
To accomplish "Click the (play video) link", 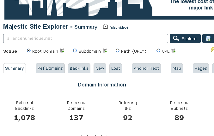I will [119, 27].
